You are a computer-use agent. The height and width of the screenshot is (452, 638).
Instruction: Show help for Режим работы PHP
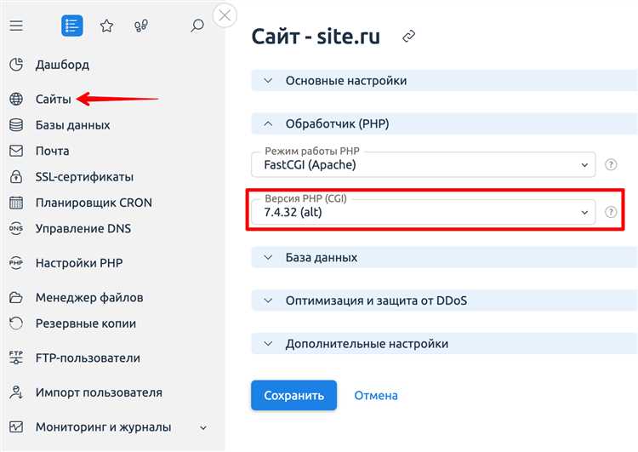click(611, 164)
